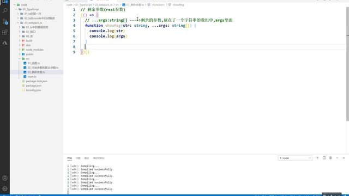Select the 03_类 folder
This screenshot has height=196, width=349.
pyautogui.click(x=29, y=36)
